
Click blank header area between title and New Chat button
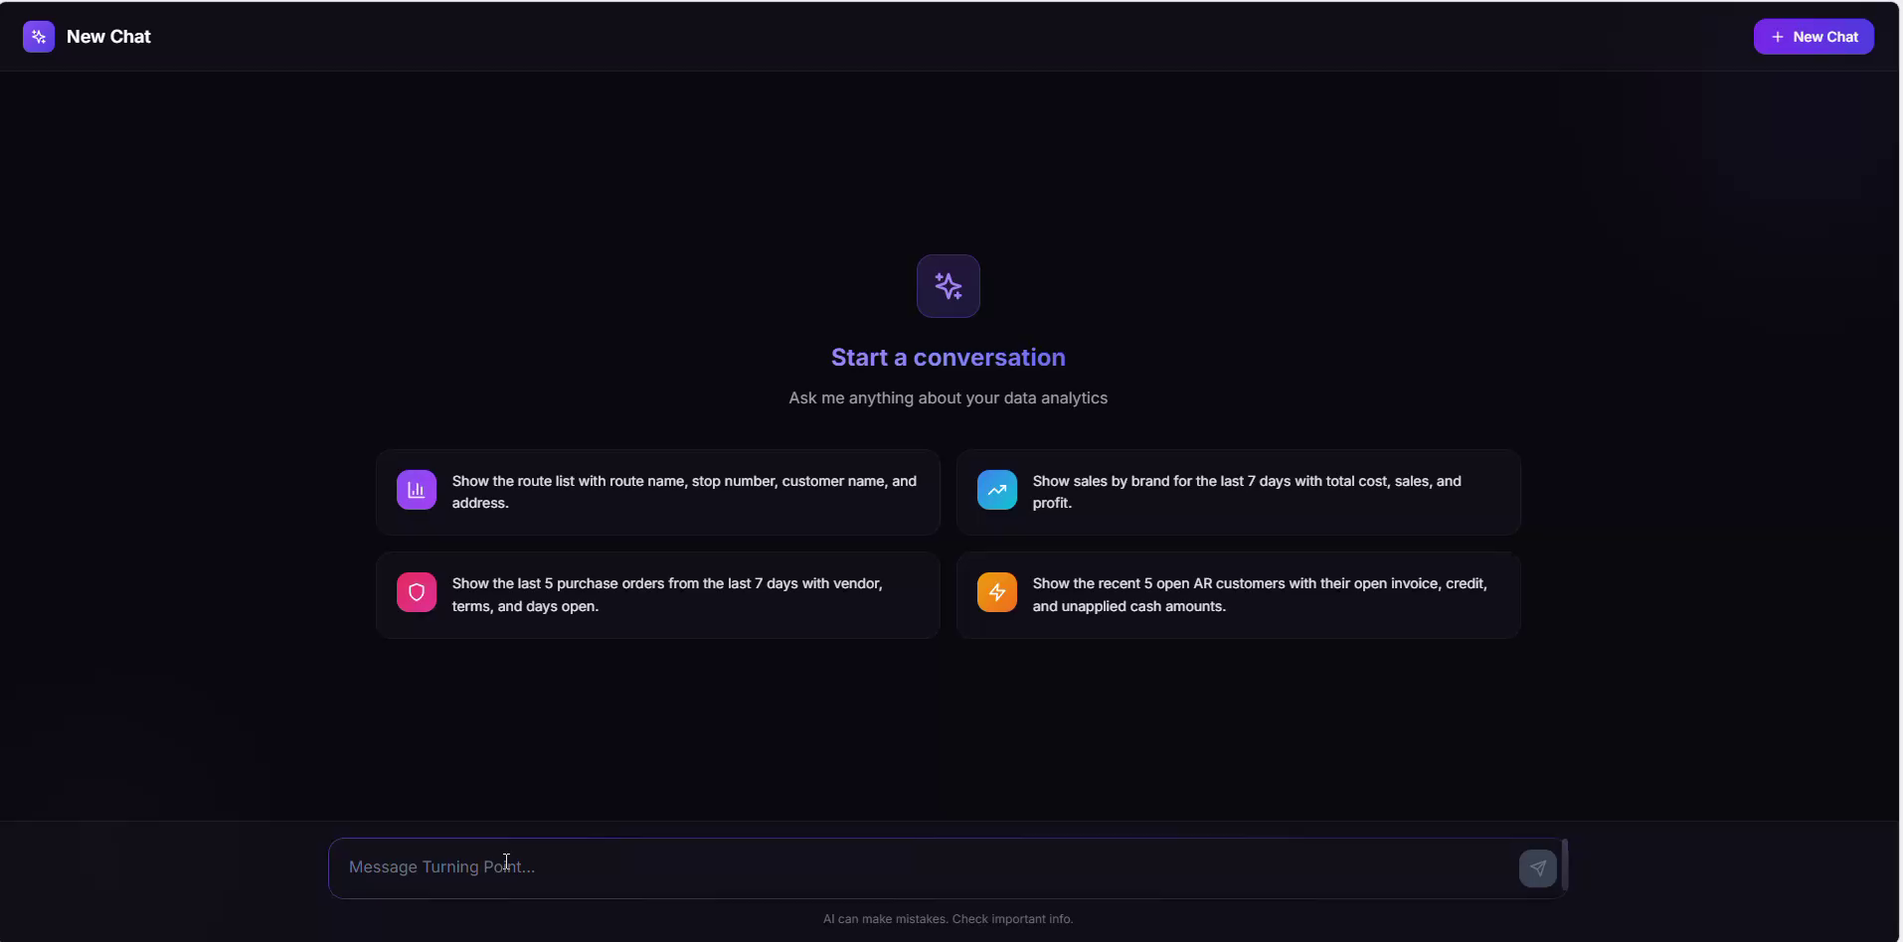coord(945,37)
